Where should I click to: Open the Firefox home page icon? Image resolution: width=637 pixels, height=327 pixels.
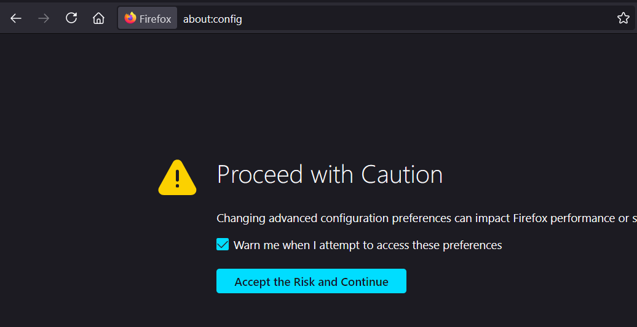(x=98, y=18)
